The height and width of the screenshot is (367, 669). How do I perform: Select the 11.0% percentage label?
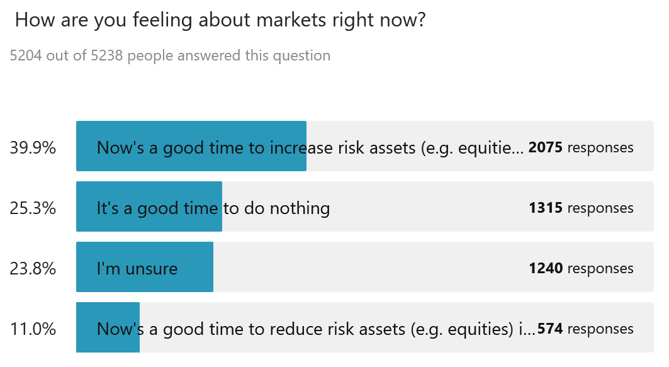click(x=33, y=329)
